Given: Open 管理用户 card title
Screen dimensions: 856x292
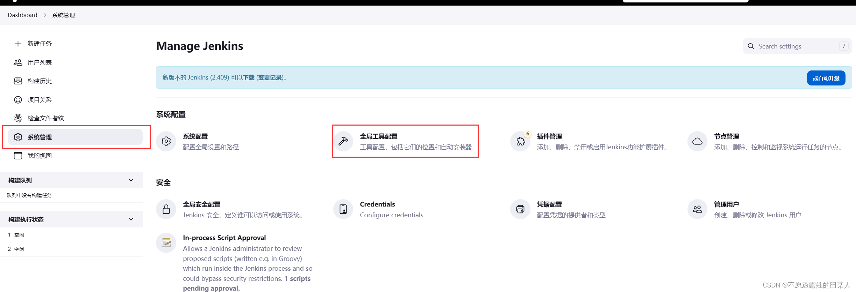Looking at the screenshot, I should (x=726, y=204).
